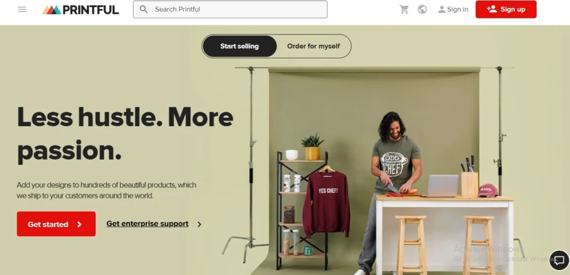This screenshot has width=570, height=275.
Task: Open the Get enterprise support link
Action: (x=147, y=224)
